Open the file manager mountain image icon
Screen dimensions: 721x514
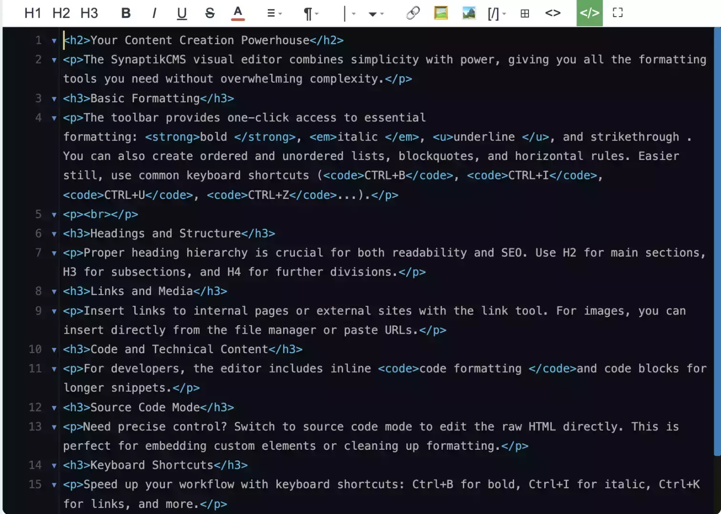(x=469, y=13)
